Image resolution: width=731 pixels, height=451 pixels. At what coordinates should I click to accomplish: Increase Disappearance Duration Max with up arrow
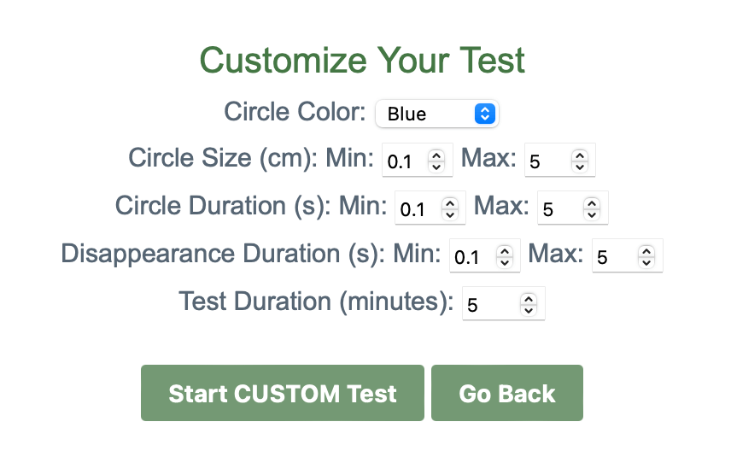tap(647, 251)
